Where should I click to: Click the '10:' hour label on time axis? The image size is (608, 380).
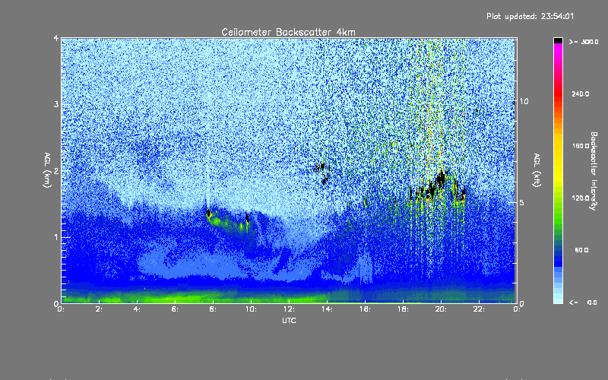[x=251, y=309]
